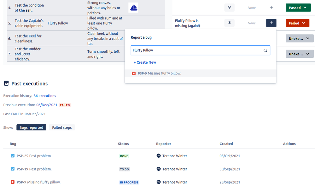Click the magnifier icon in Report a bug search
The image size is (315, 189).
(265, 50)
